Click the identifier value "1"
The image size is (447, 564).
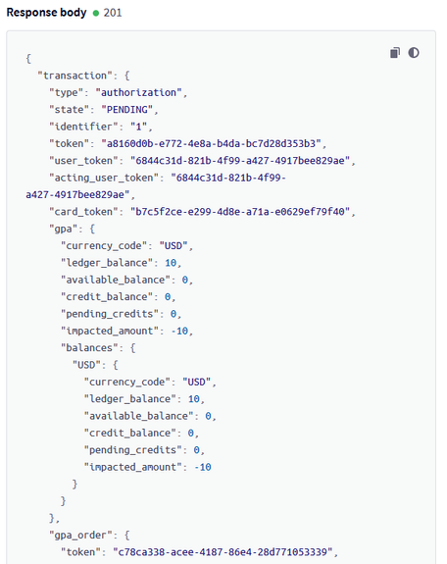(x=138, y=127)
